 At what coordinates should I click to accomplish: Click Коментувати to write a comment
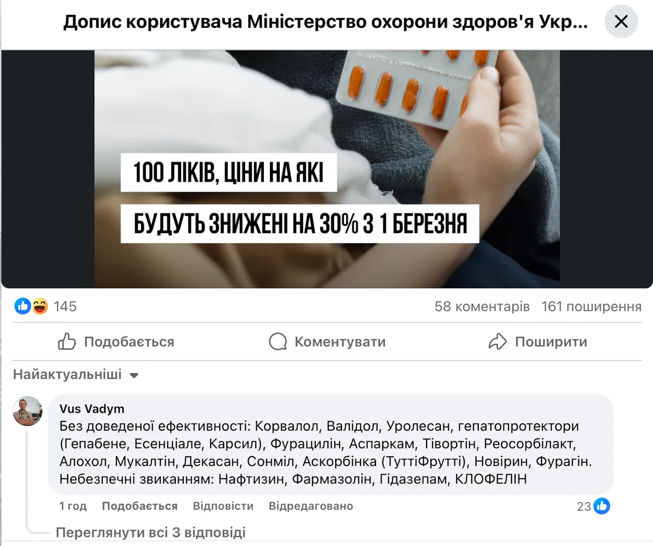click(x=327, y=342)
